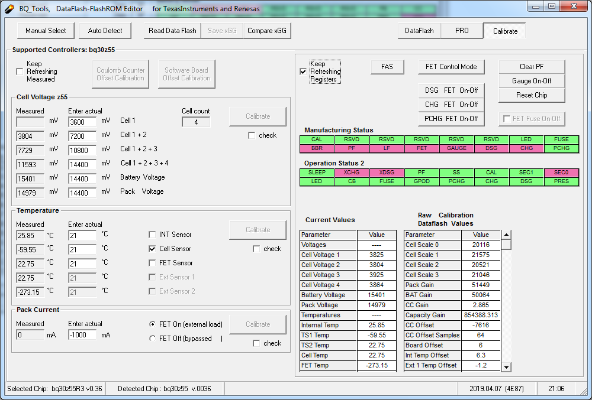Click the Pack Current actual mA field
Screen dimensions: 592x400
tap(82, 334)
